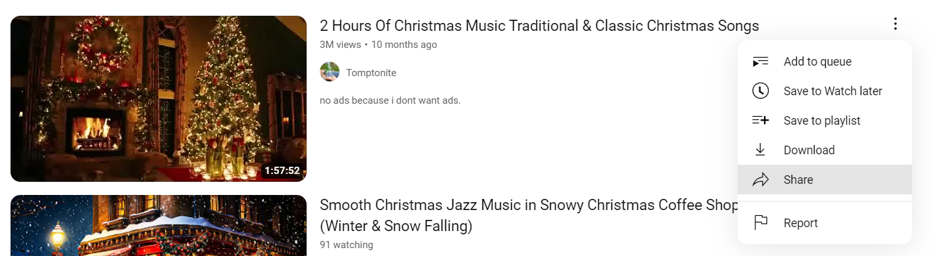Click the Add to queue icon
This screenshot has width=935, height=256.
tap(760, 62)
